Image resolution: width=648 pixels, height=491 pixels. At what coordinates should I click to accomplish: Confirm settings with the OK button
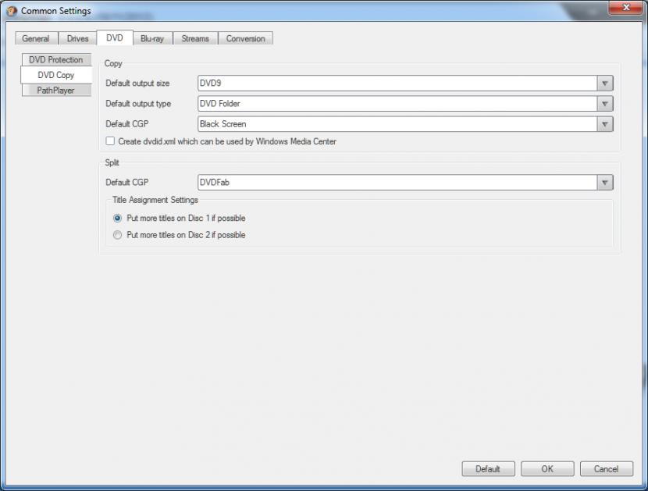pyautogui.click(x=547, y=468)
